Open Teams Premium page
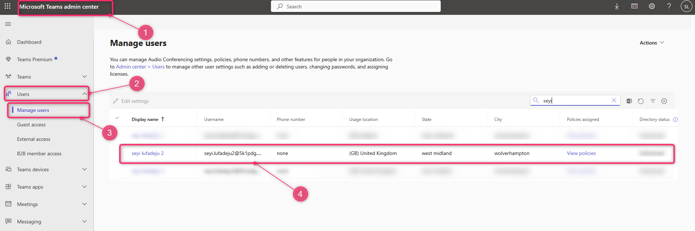This screenshot has height=231, width=695. tap(34, 59)
